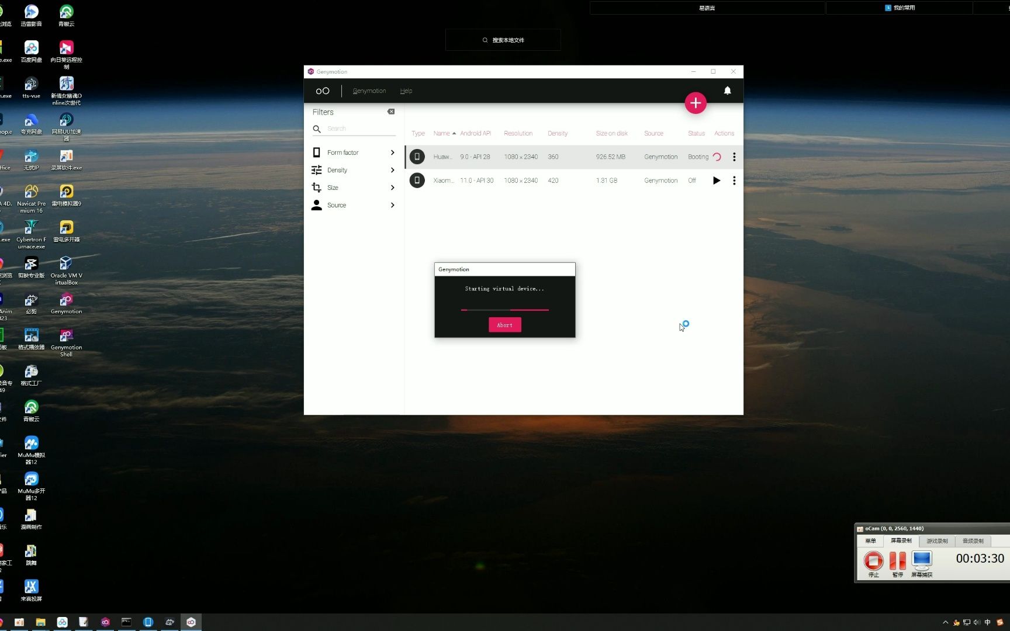Image resolution: width=1010 pixels, height=631 pixels.
Task: Click the Genymotion logo in header
Action: point(323,91)
